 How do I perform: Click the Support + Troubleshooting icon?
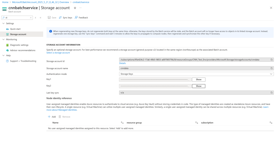[7, 61]
